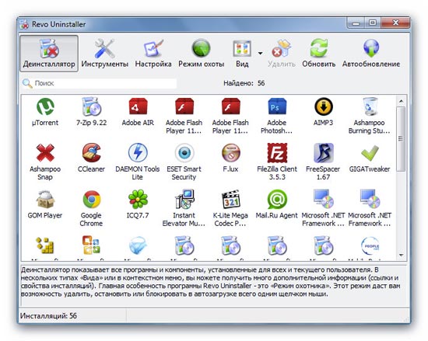Select the Деинсталлятор toolbar button
Image resolution: width=428 pixels, height=341 pixels.
coord(49,54)
